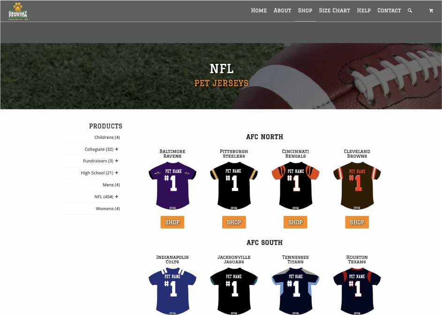Open the Size Chart menu item
Screen dimensions: 442x315
(x=334, y=10)
